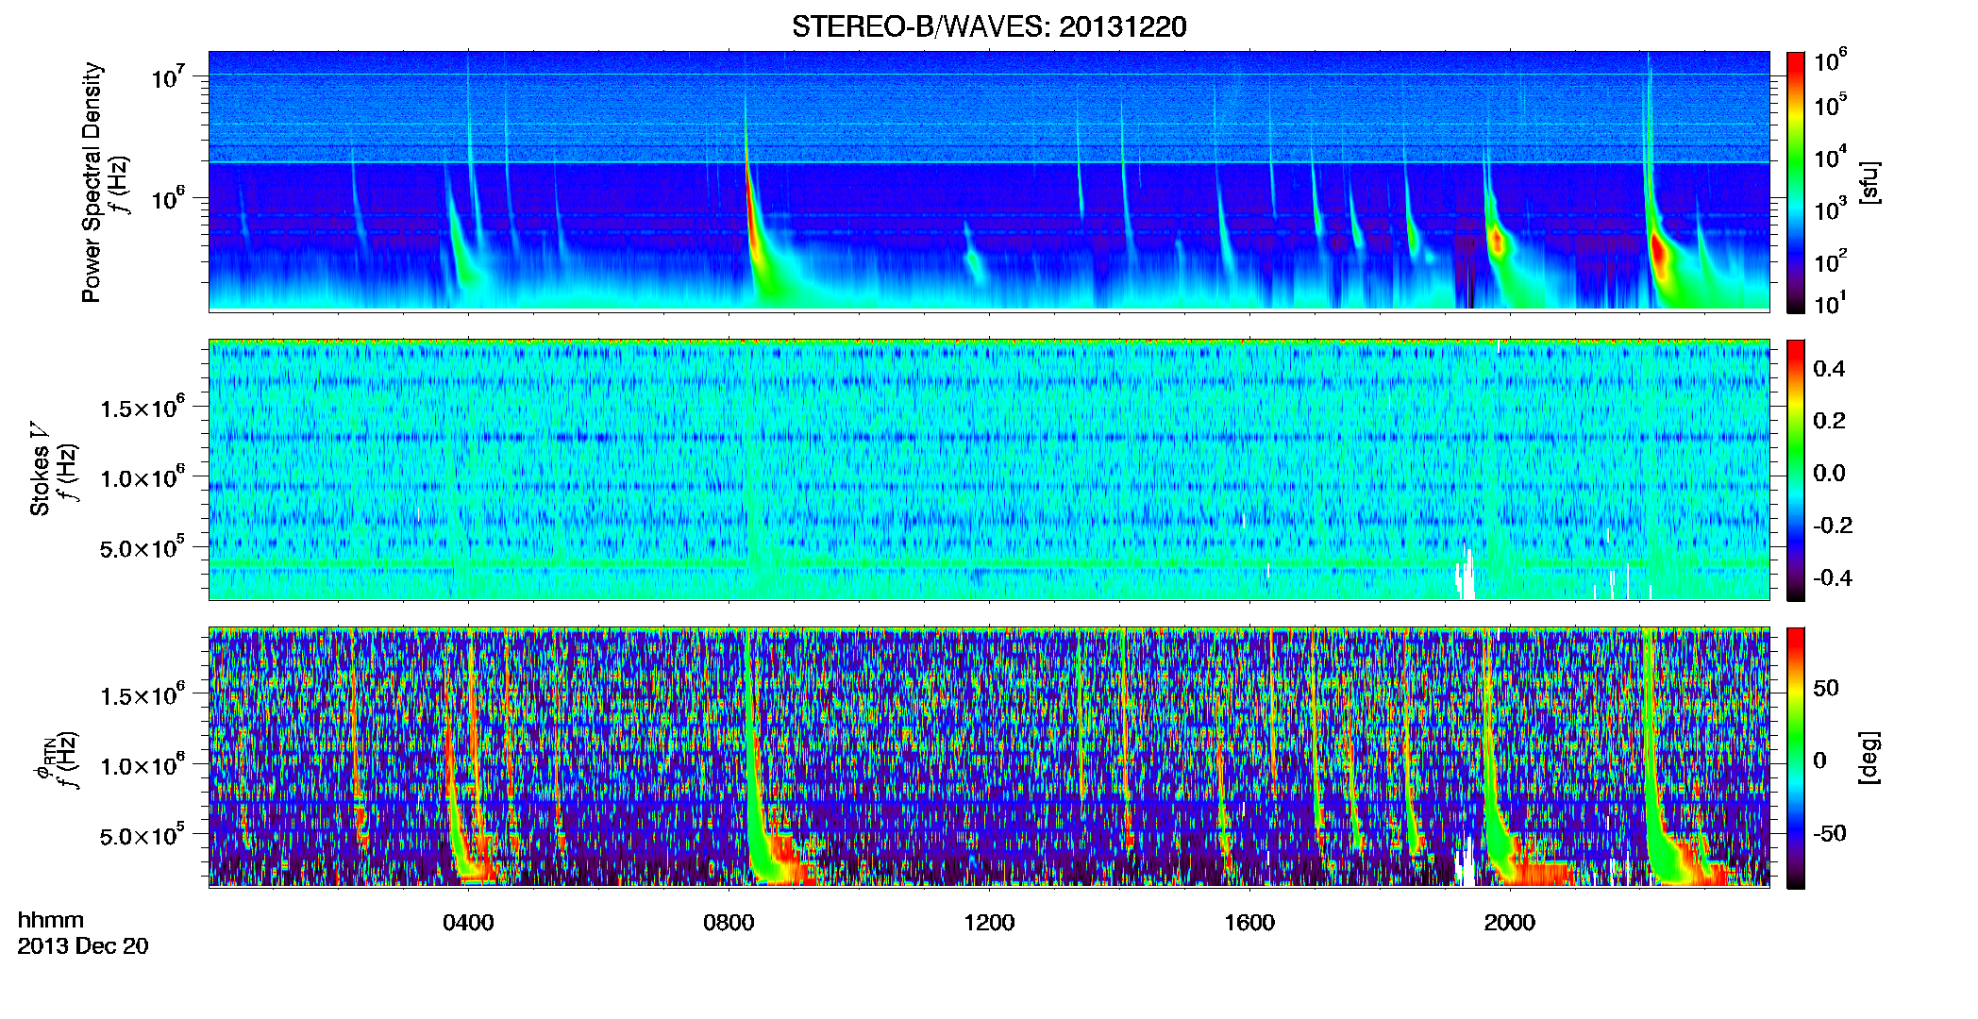This screenshot has height=1019, width=1978.
Task: Click the bottom panel degrees color bar
Action: [1796, 758]
